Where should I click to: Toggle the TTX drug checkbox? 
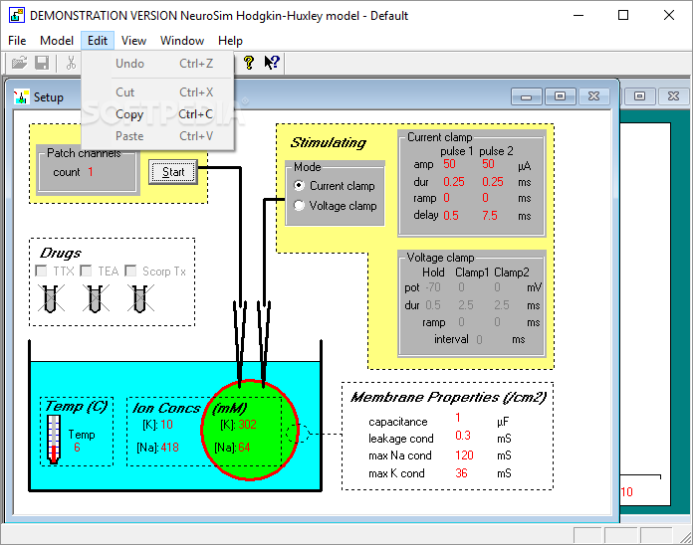click(x=41, y=271)
